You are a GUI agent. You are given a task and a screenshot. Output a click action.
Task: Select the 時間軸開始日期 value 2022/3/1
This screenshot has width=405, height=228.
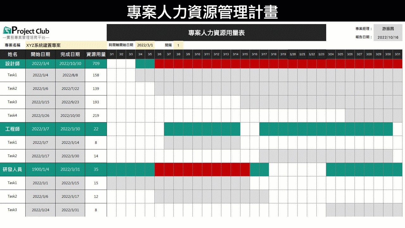click(x=145, y=45)
